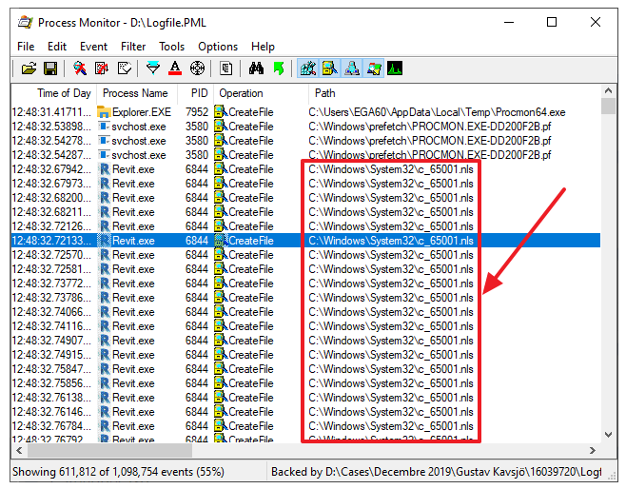Screen dimensions: 626x489
Task: Toggle Show Registry Activity in the toolbar
Action: (x=308, y=68)
